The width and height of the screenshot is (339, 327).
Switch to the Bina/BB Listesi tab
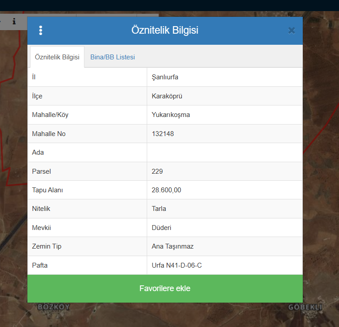(x=112, y=57)
